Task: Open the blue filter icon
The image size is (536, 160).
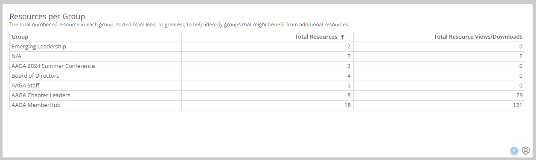Action: 514,150
